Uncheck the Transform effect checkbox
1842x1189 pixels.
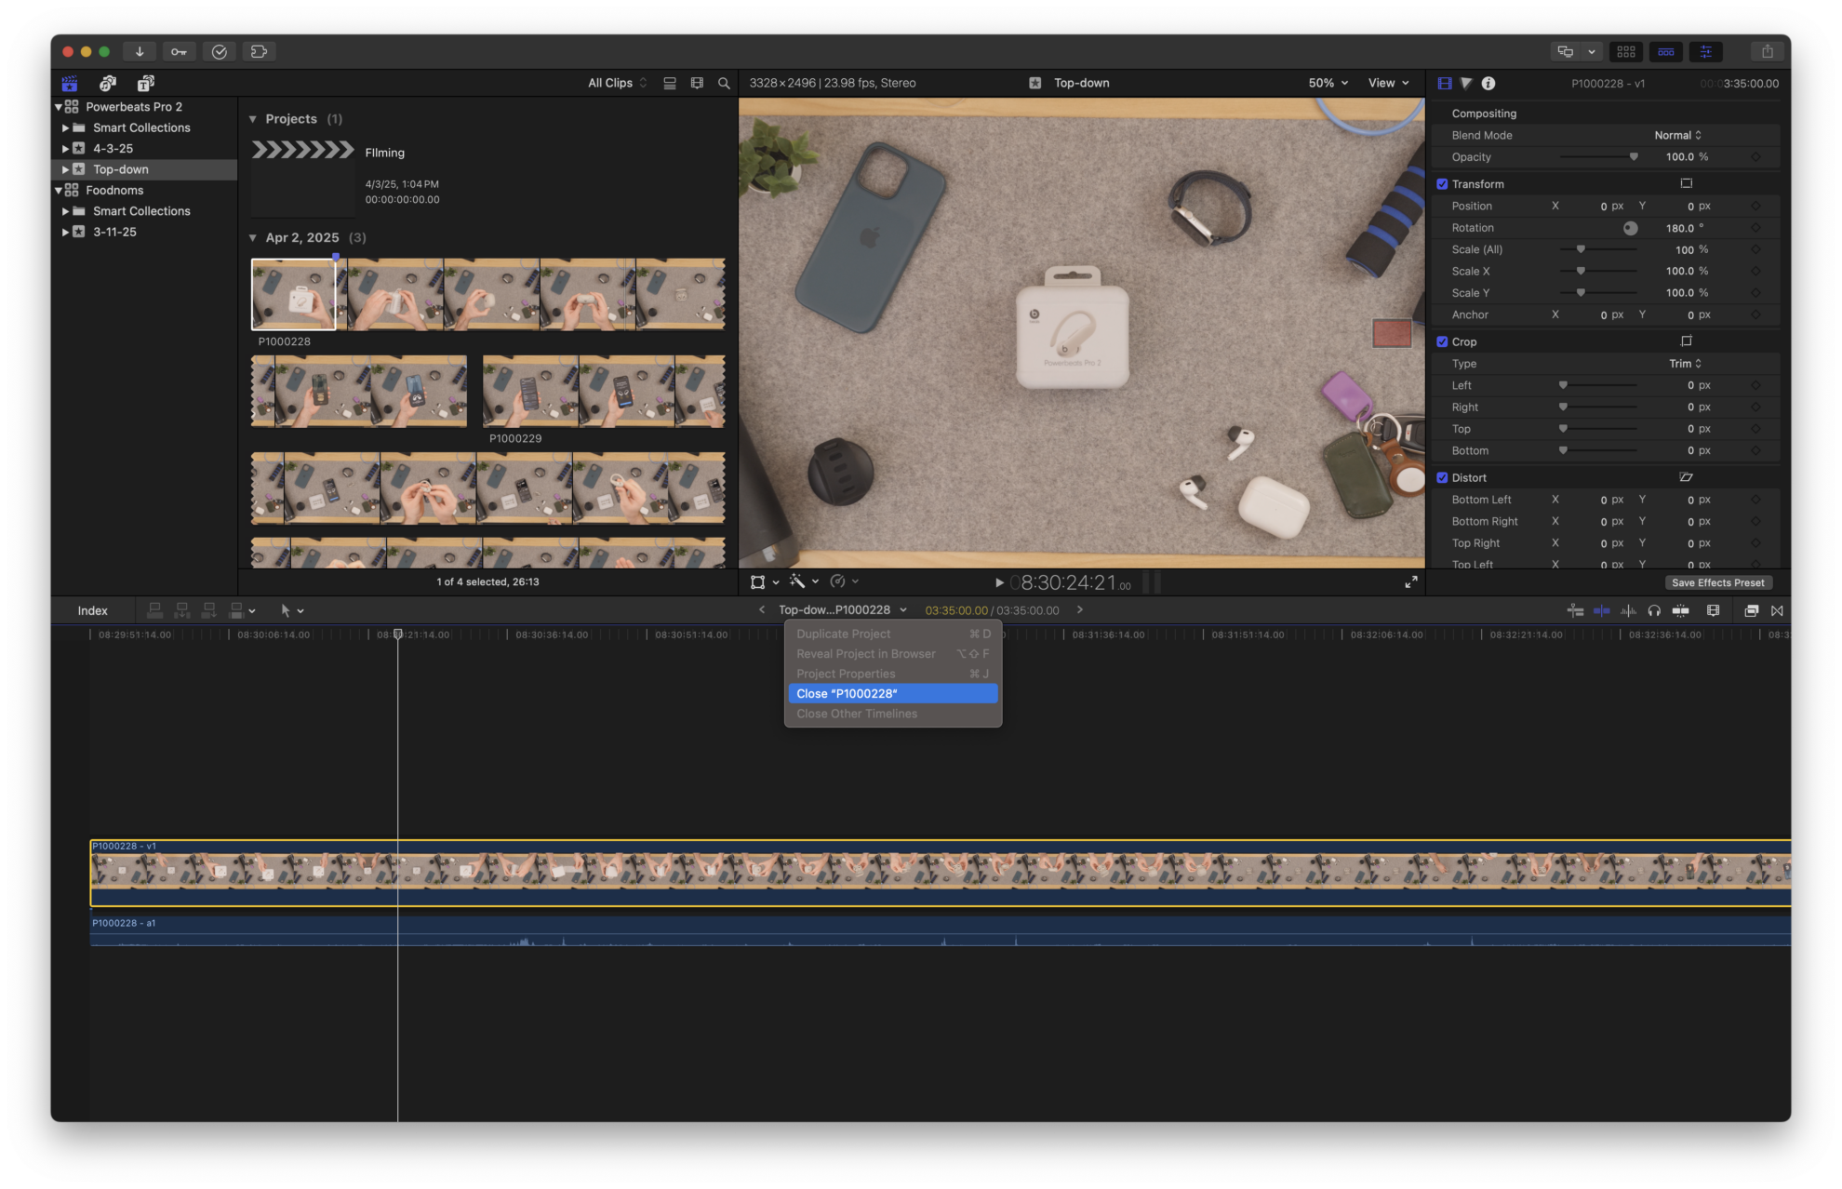coord(1443,183)
